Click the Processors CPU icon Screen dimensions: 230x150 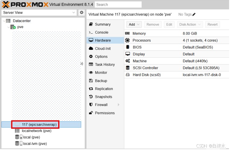pyautogui.click(x=127, y=40)
